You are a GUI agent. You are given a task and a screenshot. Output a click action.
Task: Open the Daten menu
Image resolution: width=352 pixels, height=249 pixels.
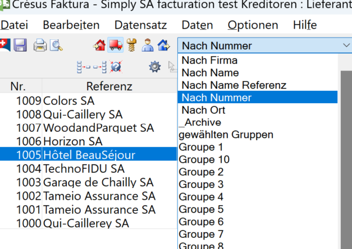coord(197,25)
